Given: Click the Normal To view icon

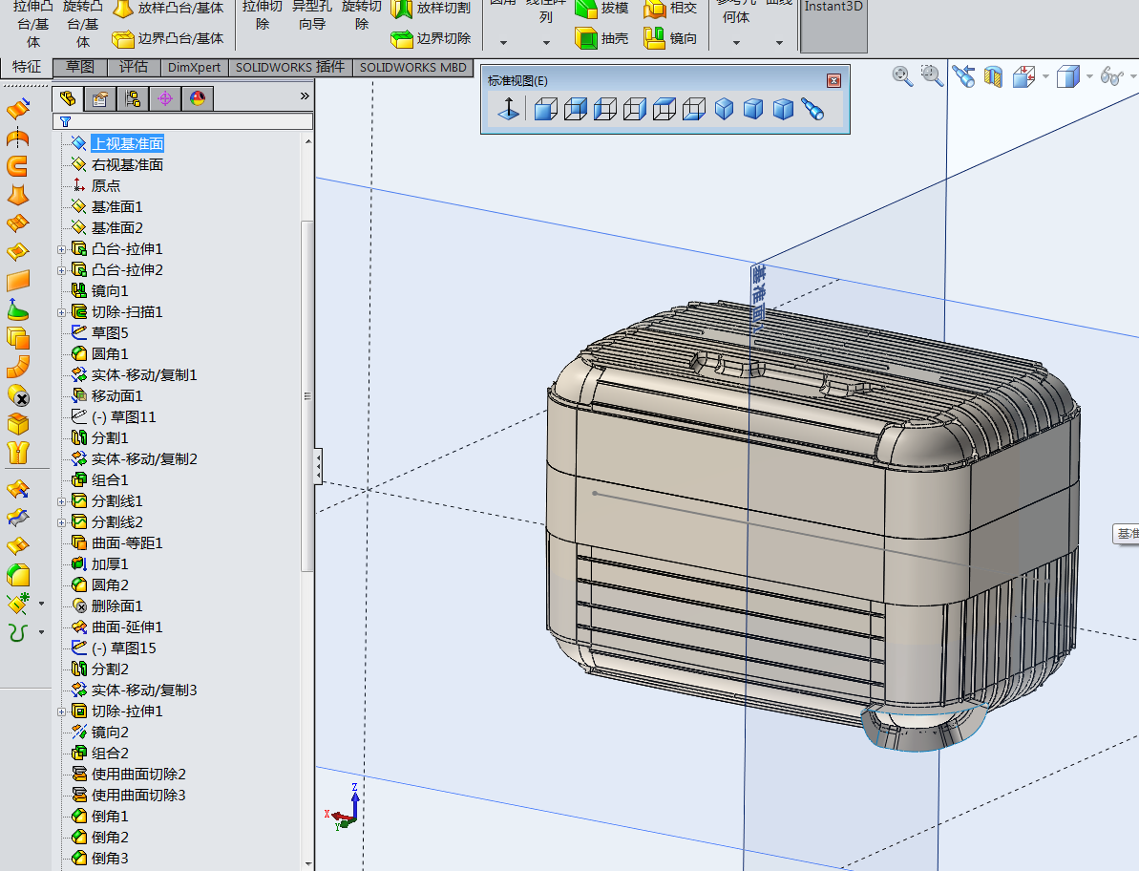Looking at the screenshot, I should click(x=508, y=109).
